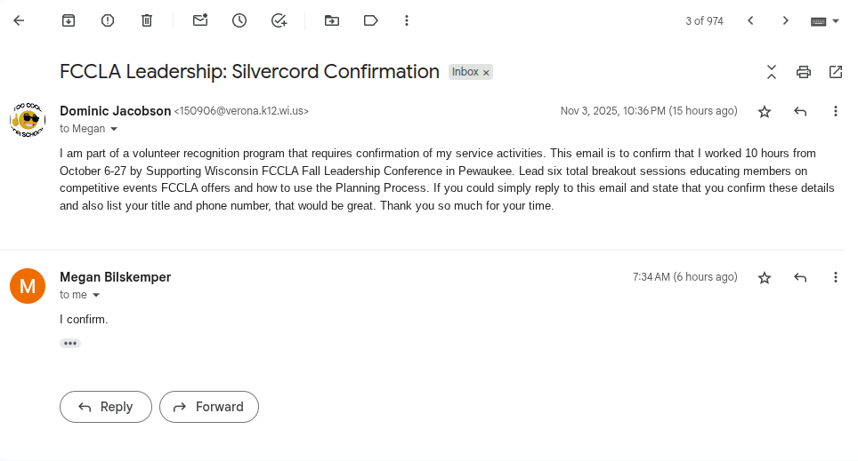Open the Labels menu

[371, 20]
